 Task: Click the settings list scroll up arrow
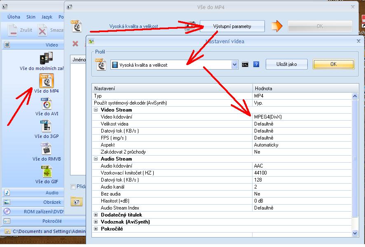pos(355,96)
